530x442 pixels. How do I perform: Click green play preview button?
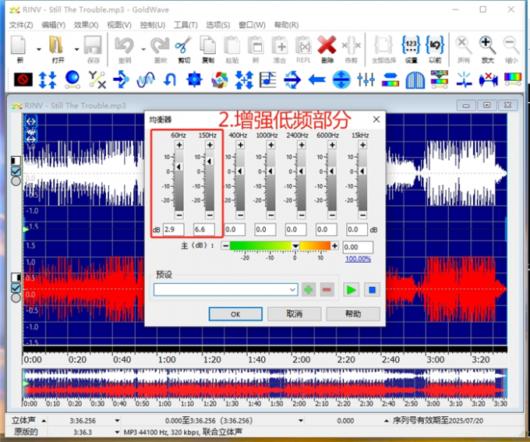click(351, 290)
